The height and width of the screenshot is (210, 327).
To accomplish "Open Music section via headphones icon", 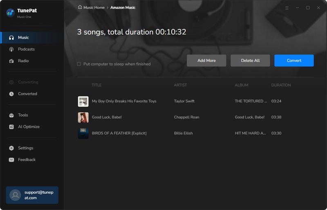I will 11,38.
